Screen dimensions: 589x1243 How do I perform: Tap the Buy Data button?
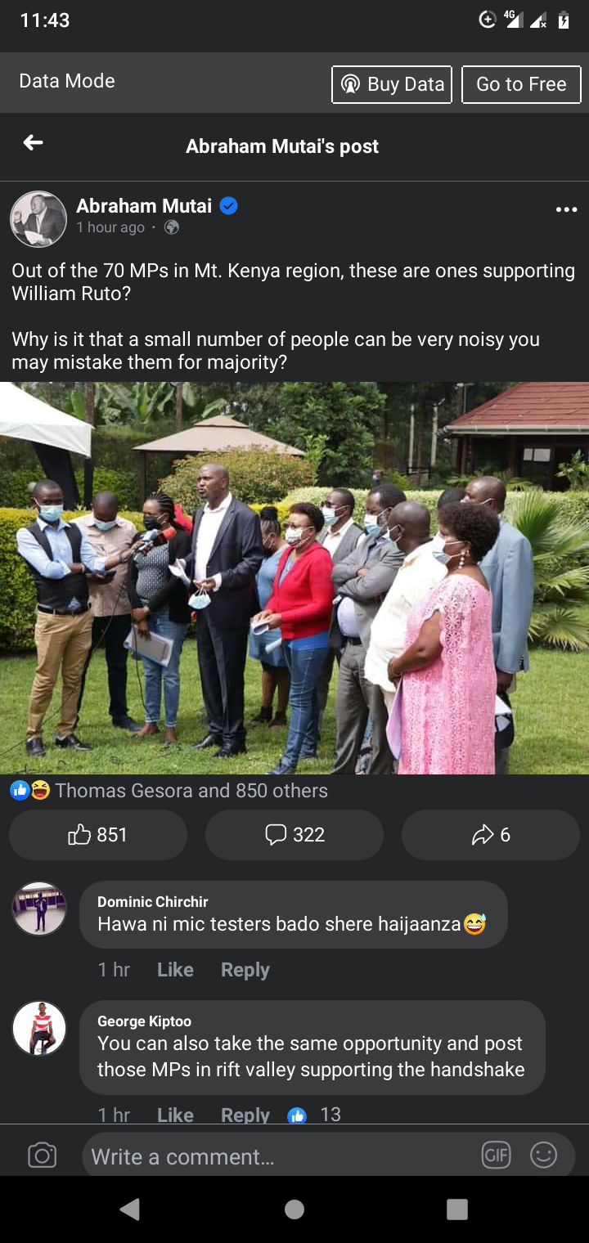[392, 84]
